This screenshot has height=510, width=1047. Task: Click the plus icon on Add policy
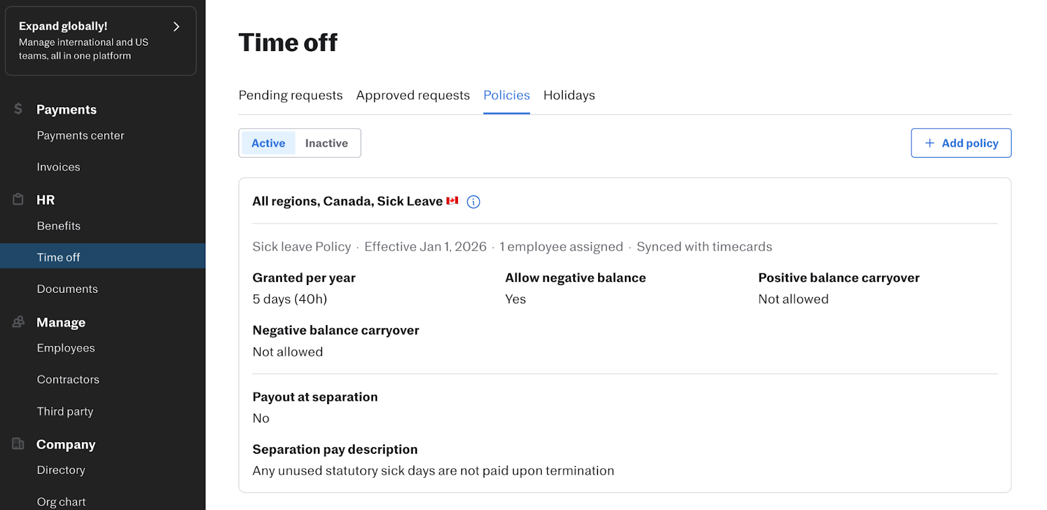[929, 143]
